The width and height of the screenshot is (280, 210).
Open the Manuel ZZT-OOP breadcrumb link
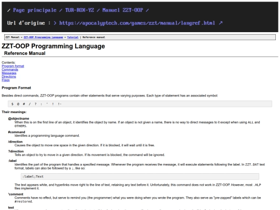(123, 10)
